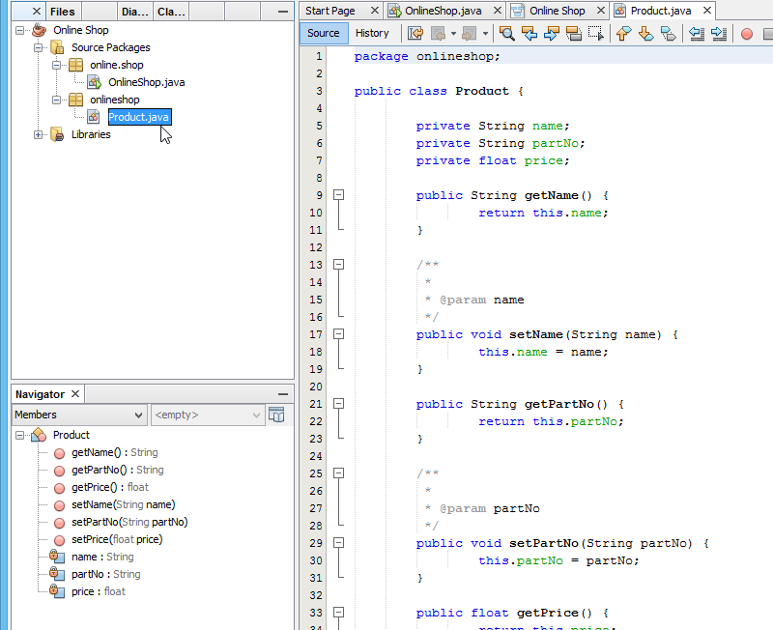Click the Find Selection magnifier icon
Screen dimensions: 773x630
[506, 34]
